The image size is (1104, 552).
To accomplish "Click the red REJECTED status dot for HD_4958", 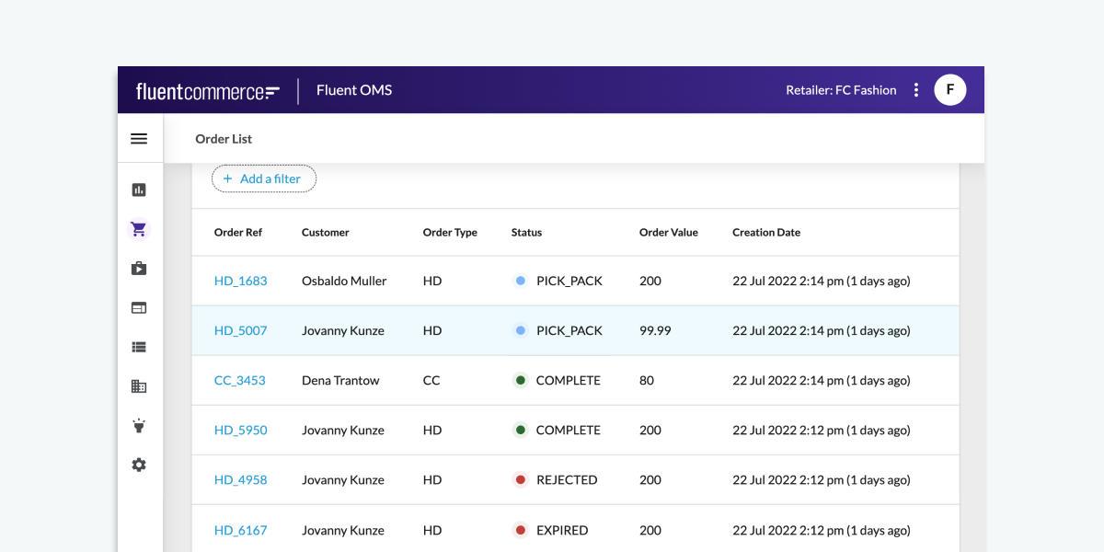I will point(520,479).
